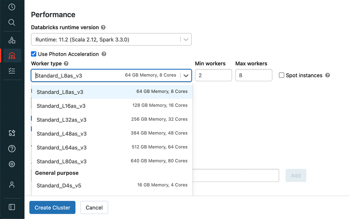Collapse the sidebar using the panel icon
This screenshot has width=349, height=219.
(12, 207)
